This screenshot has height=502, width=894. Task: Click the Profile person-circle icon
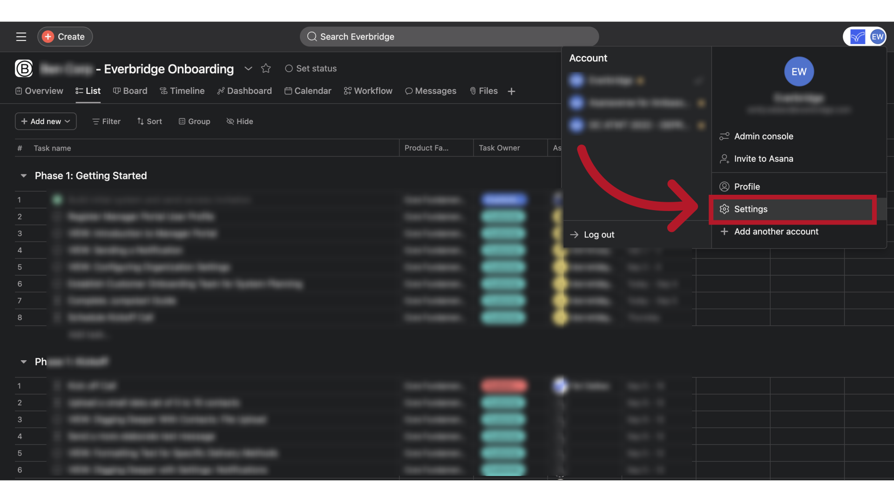[x=724, y=186]
